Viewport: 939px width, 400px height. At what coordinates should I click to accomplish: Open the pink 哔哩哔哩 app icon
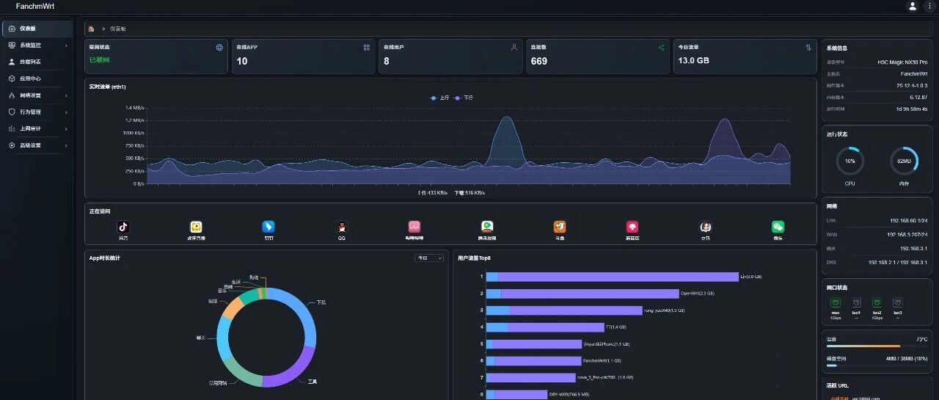coord(414,228)
